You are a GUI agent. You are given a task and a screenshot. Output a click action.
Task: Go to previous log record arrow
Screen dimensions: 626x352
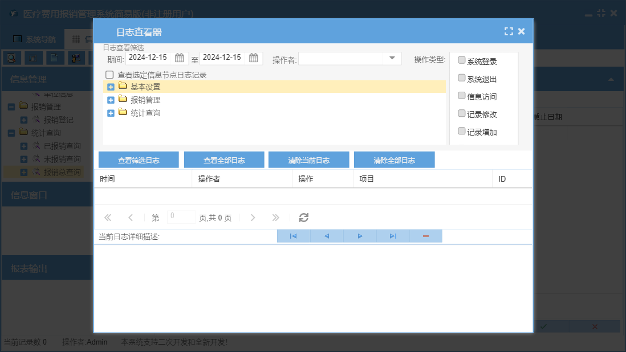tap(327, 236)
